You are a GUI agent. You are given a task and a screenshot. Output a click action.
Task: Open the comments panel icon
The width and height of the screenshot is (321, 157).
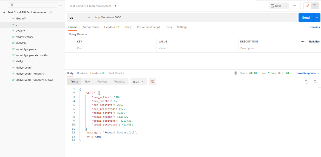coord(315,6)
